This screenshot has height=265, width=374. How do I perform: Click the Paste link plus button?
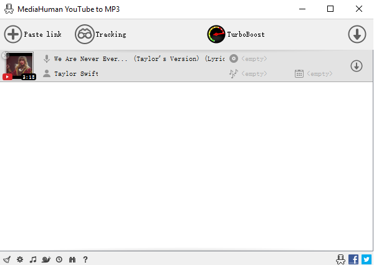pos(13,34)
